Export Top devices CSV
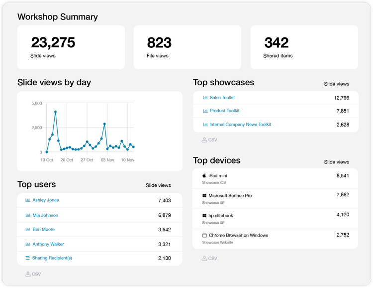The image size is (373, 288). pyautogui.click(x=209, y=258)
